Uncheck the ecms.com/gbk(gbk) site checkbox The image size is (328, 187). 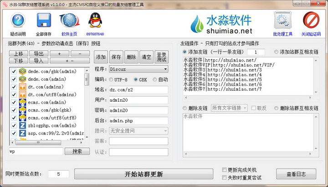pos(14,110)
